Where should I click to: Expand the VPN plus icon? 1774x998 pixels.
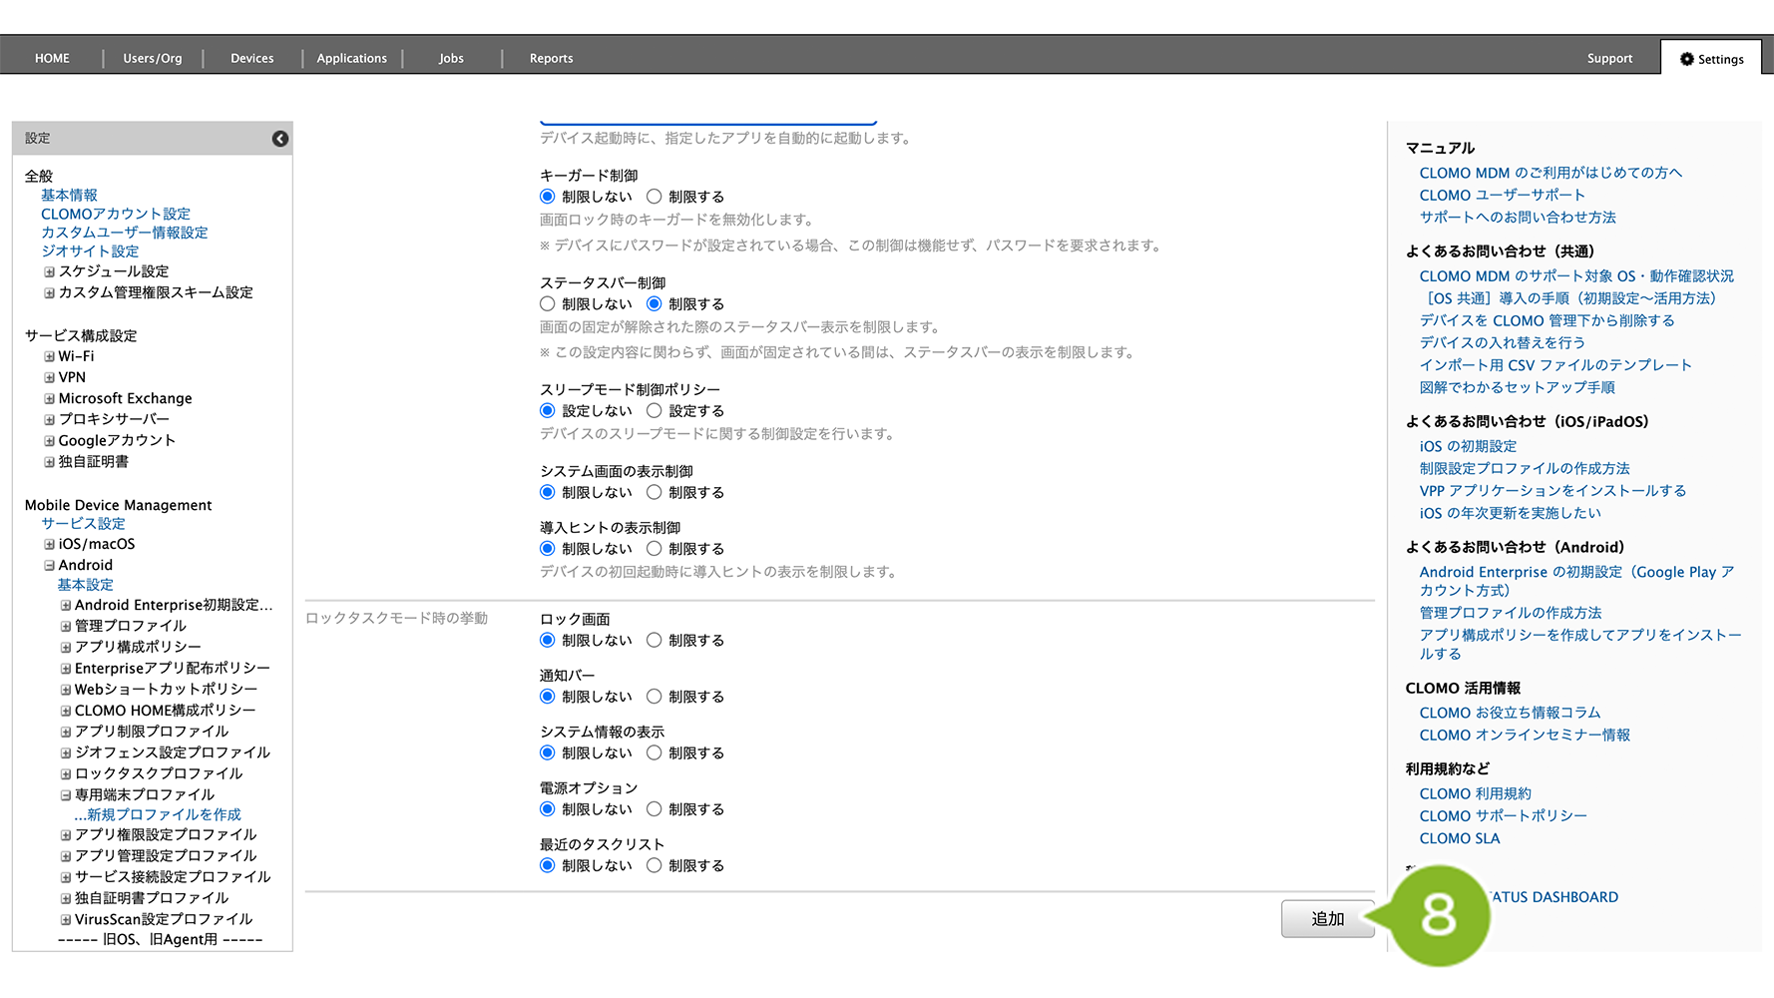click(49, 377)
